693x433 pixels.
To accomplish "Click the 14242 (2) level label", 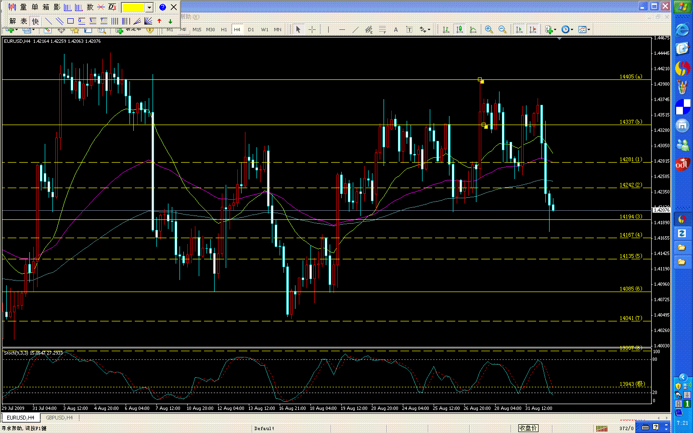I will tap(630, 185).
